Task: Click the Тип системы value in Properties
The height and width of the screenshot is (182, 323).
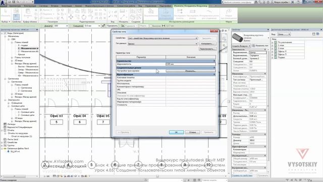Action: (x=257, y=80)
